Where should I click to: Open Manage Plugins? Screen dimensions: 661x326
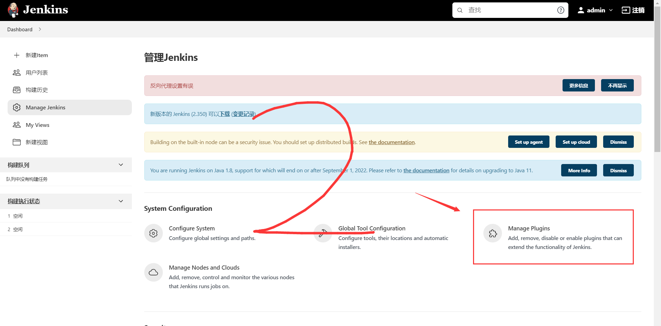529,228
